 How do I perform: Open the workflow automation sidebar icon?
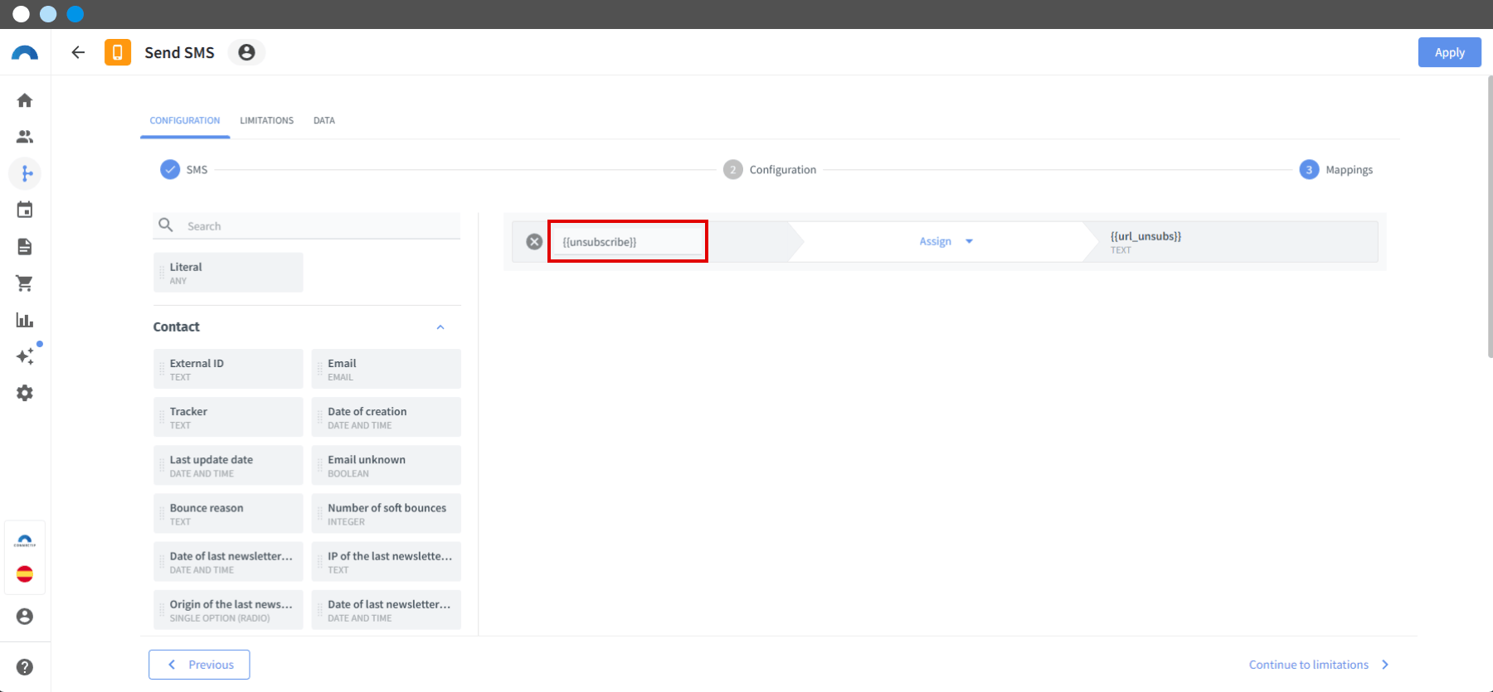pos(25,173)
